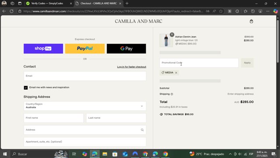Screen dimensions: 280x158
Task: Click the site info lock icon
Action: pyautogui.click(x=20, y=11)
